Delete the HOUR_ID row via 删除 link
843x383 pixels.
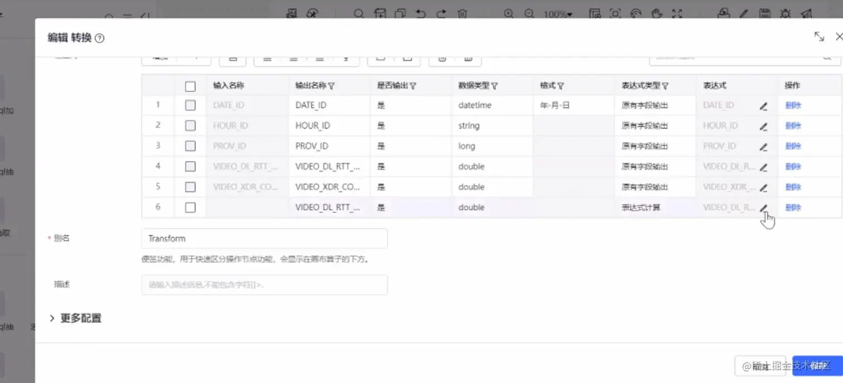793,126
